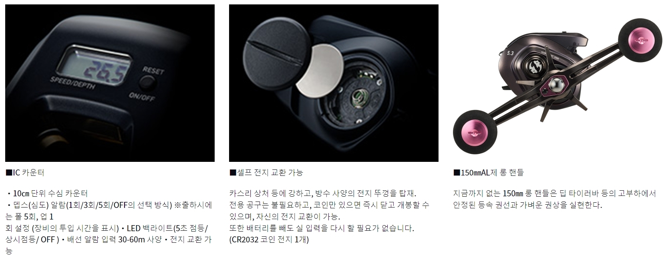This screenshot has width=668, height=264.
Task: Click the CR2032 코인 전지 1개 text
Action: [269, 240]
